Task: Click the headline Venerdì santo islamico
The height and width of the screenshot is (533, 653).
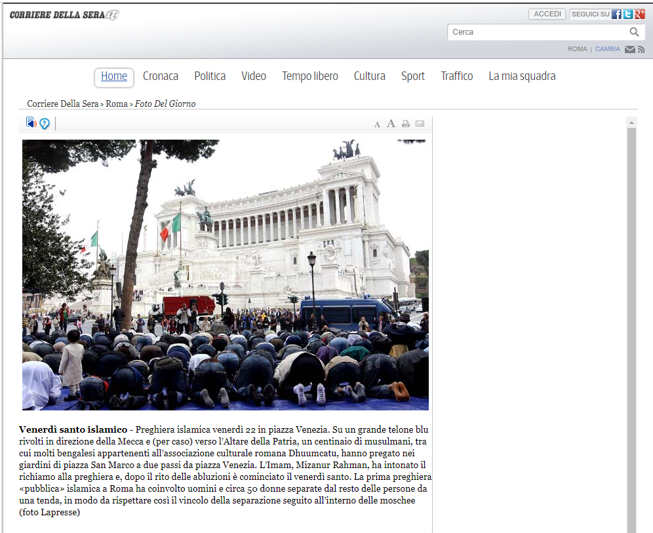Action: pyautogui.click(x=73, y=429)
